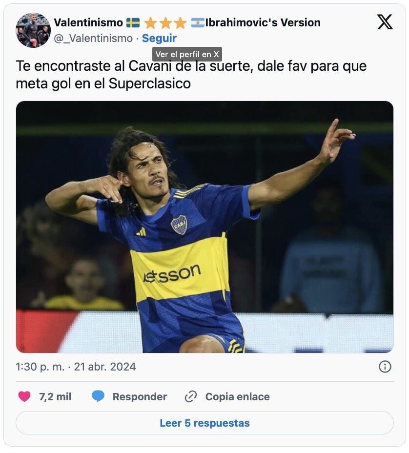
Task: Click the X logo icon
Action: [x=385, y=22]
